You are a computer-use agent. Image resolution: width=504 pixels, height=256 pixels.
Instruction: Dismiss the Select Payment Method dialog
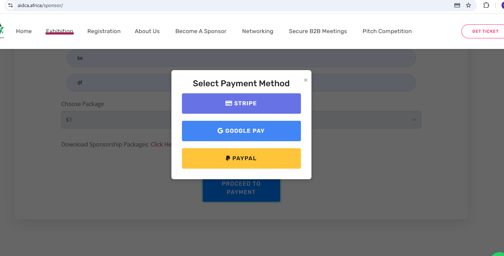pos(305,80)
